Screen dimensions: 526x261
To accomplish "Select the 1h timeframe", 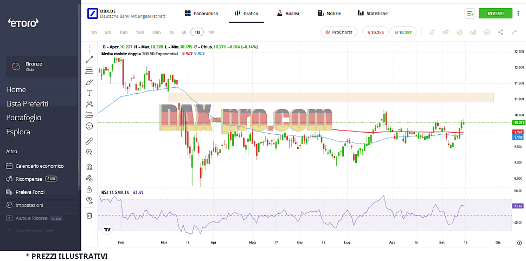I will [171, 32].
